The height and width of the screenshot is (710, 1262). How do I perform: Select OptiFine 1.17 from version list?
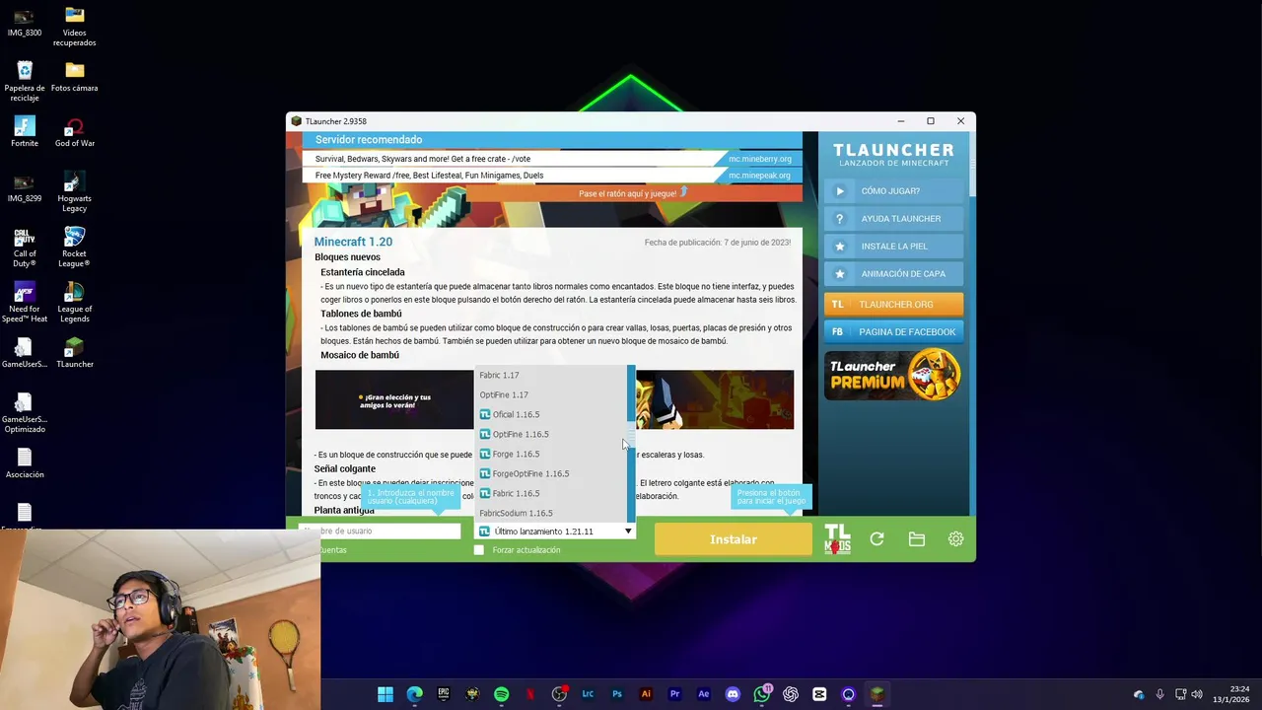click(x=551, y=394)
